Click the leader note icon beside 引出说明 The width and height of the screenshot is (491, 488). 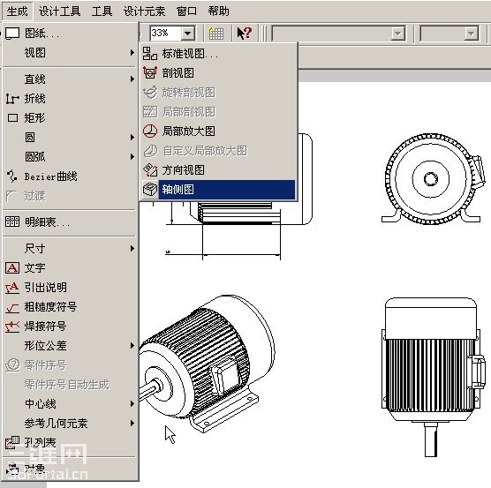(12, 288)
